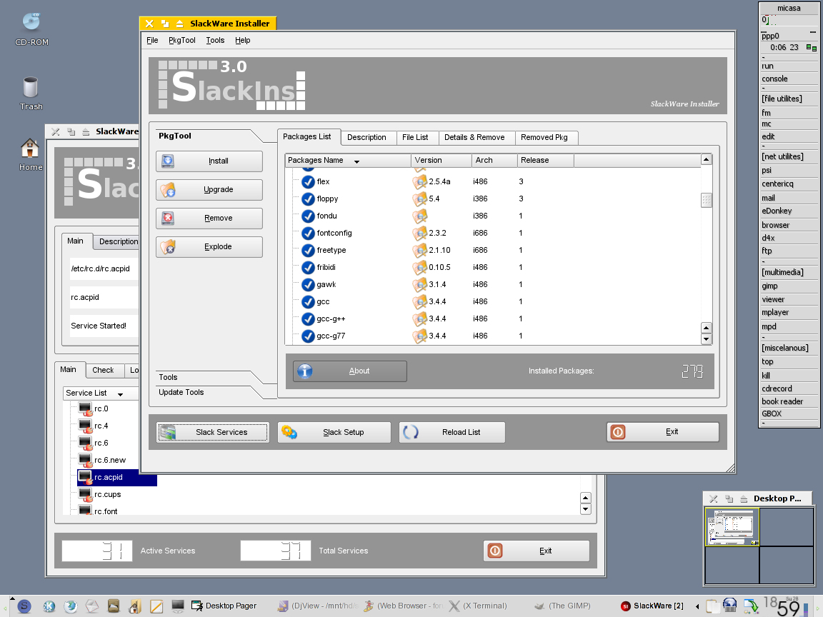
Task: Open the Service List header dropdown
Action: coord(120,394)
